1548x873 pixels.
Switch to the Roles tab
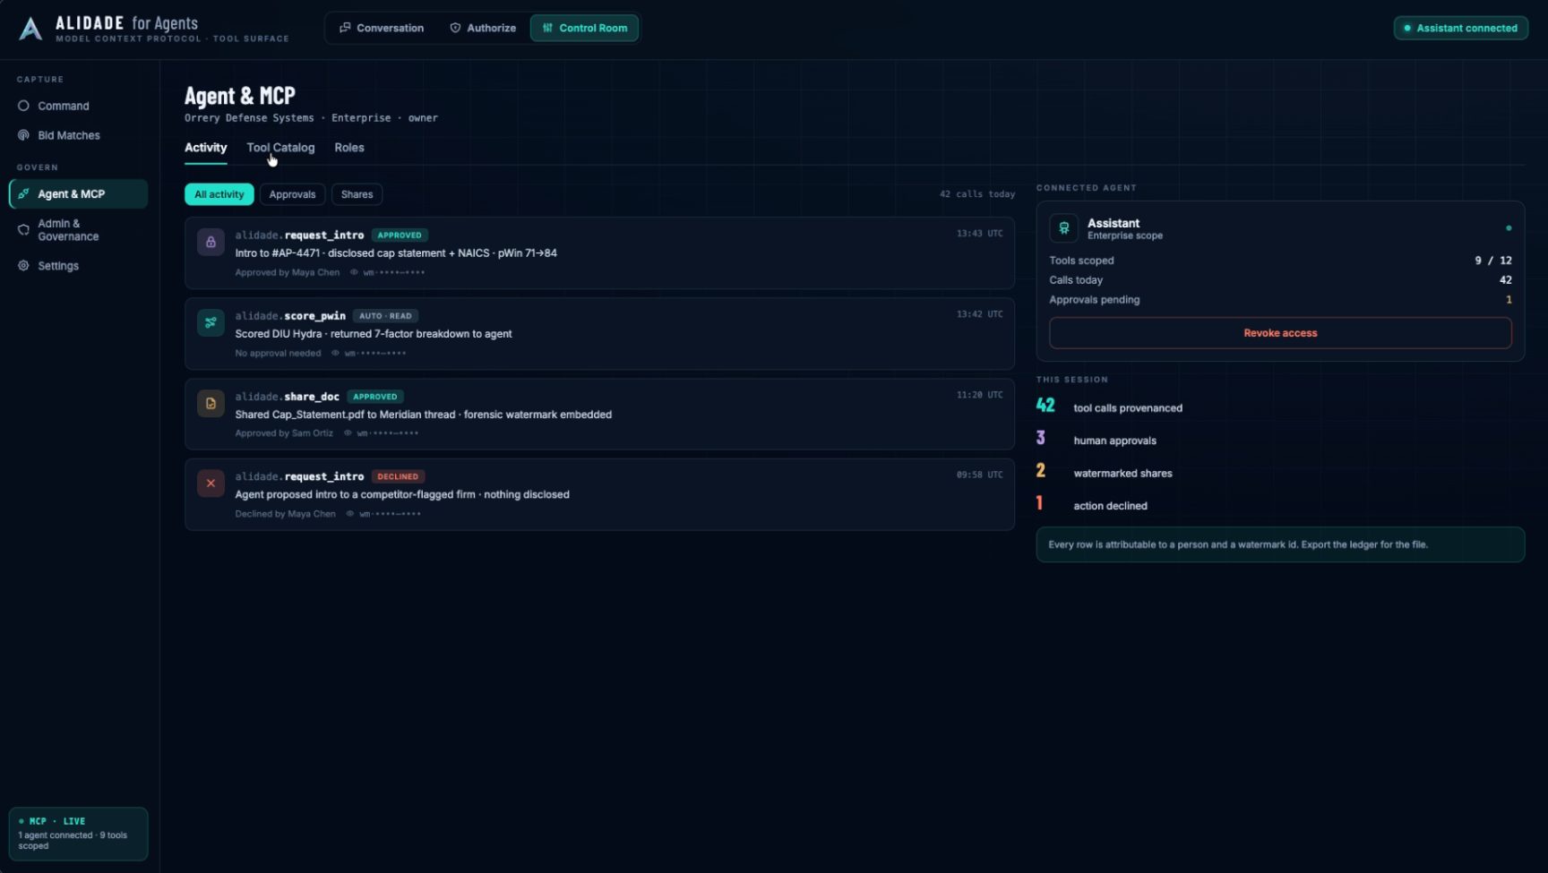(349, 148)
